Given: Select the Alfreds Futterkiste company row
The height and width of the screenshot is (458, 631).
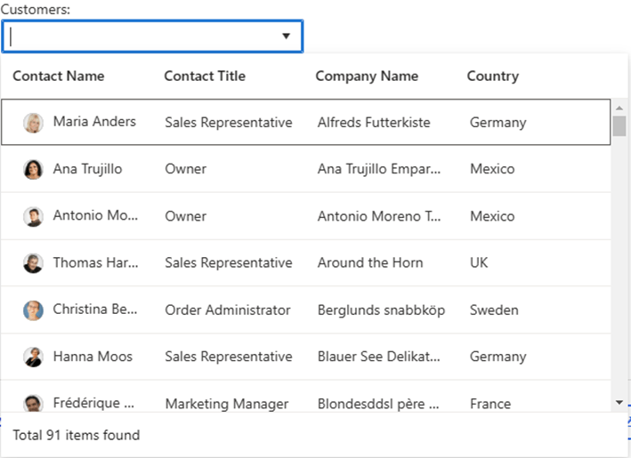Looking at the screenshot, I should (306, 122).
